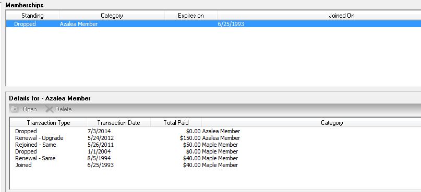
Task: Select the Dropped Azalea Member membership row
Action: [213, 24]
